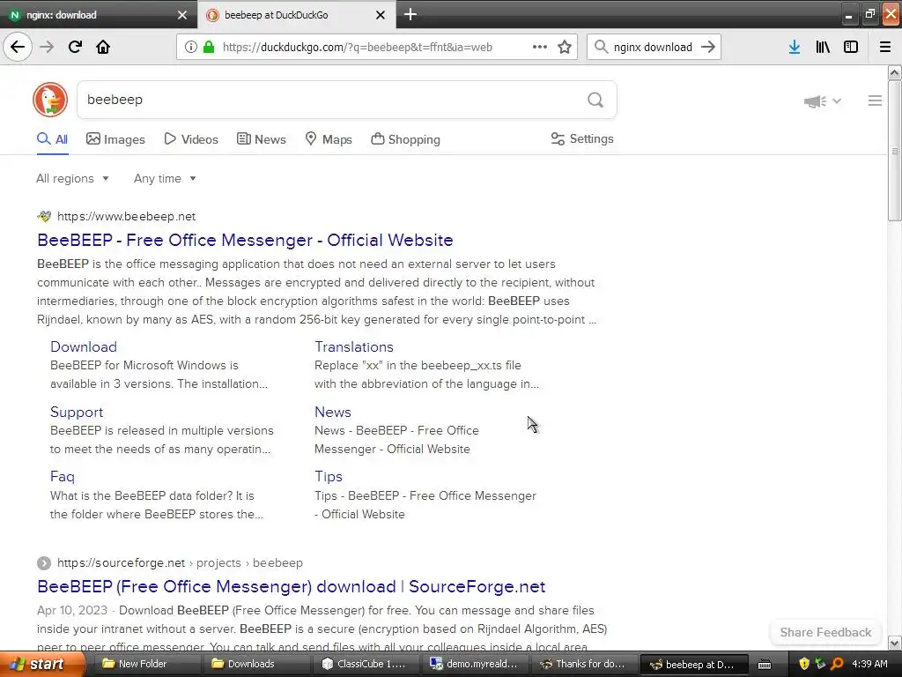Viewport: 902px width, 677px height.
Task: Open a new browser tab
Action: (x=410, y=14)
